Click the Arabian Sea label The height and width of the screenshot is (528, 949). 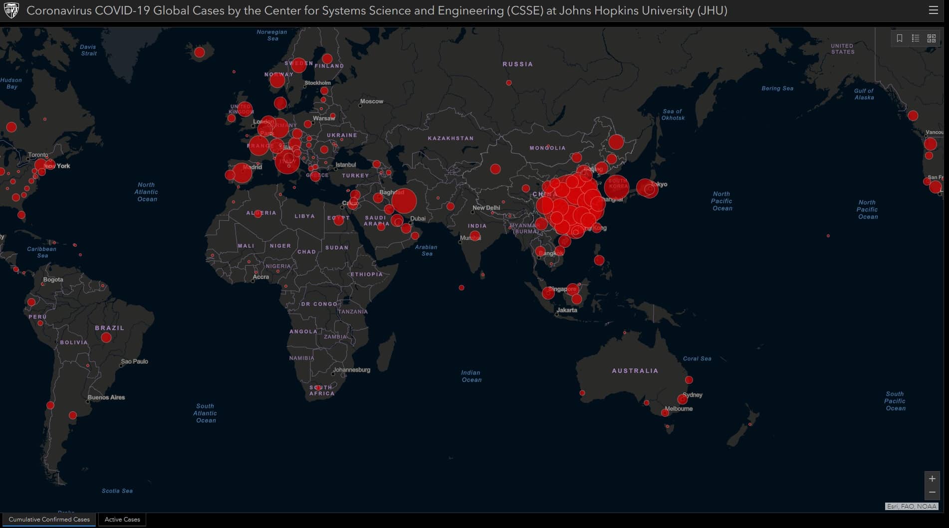[x=426, y=250]
